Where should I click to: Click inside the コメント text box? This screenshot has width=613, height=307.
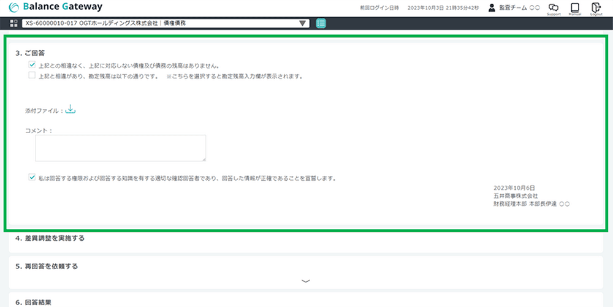120,148
